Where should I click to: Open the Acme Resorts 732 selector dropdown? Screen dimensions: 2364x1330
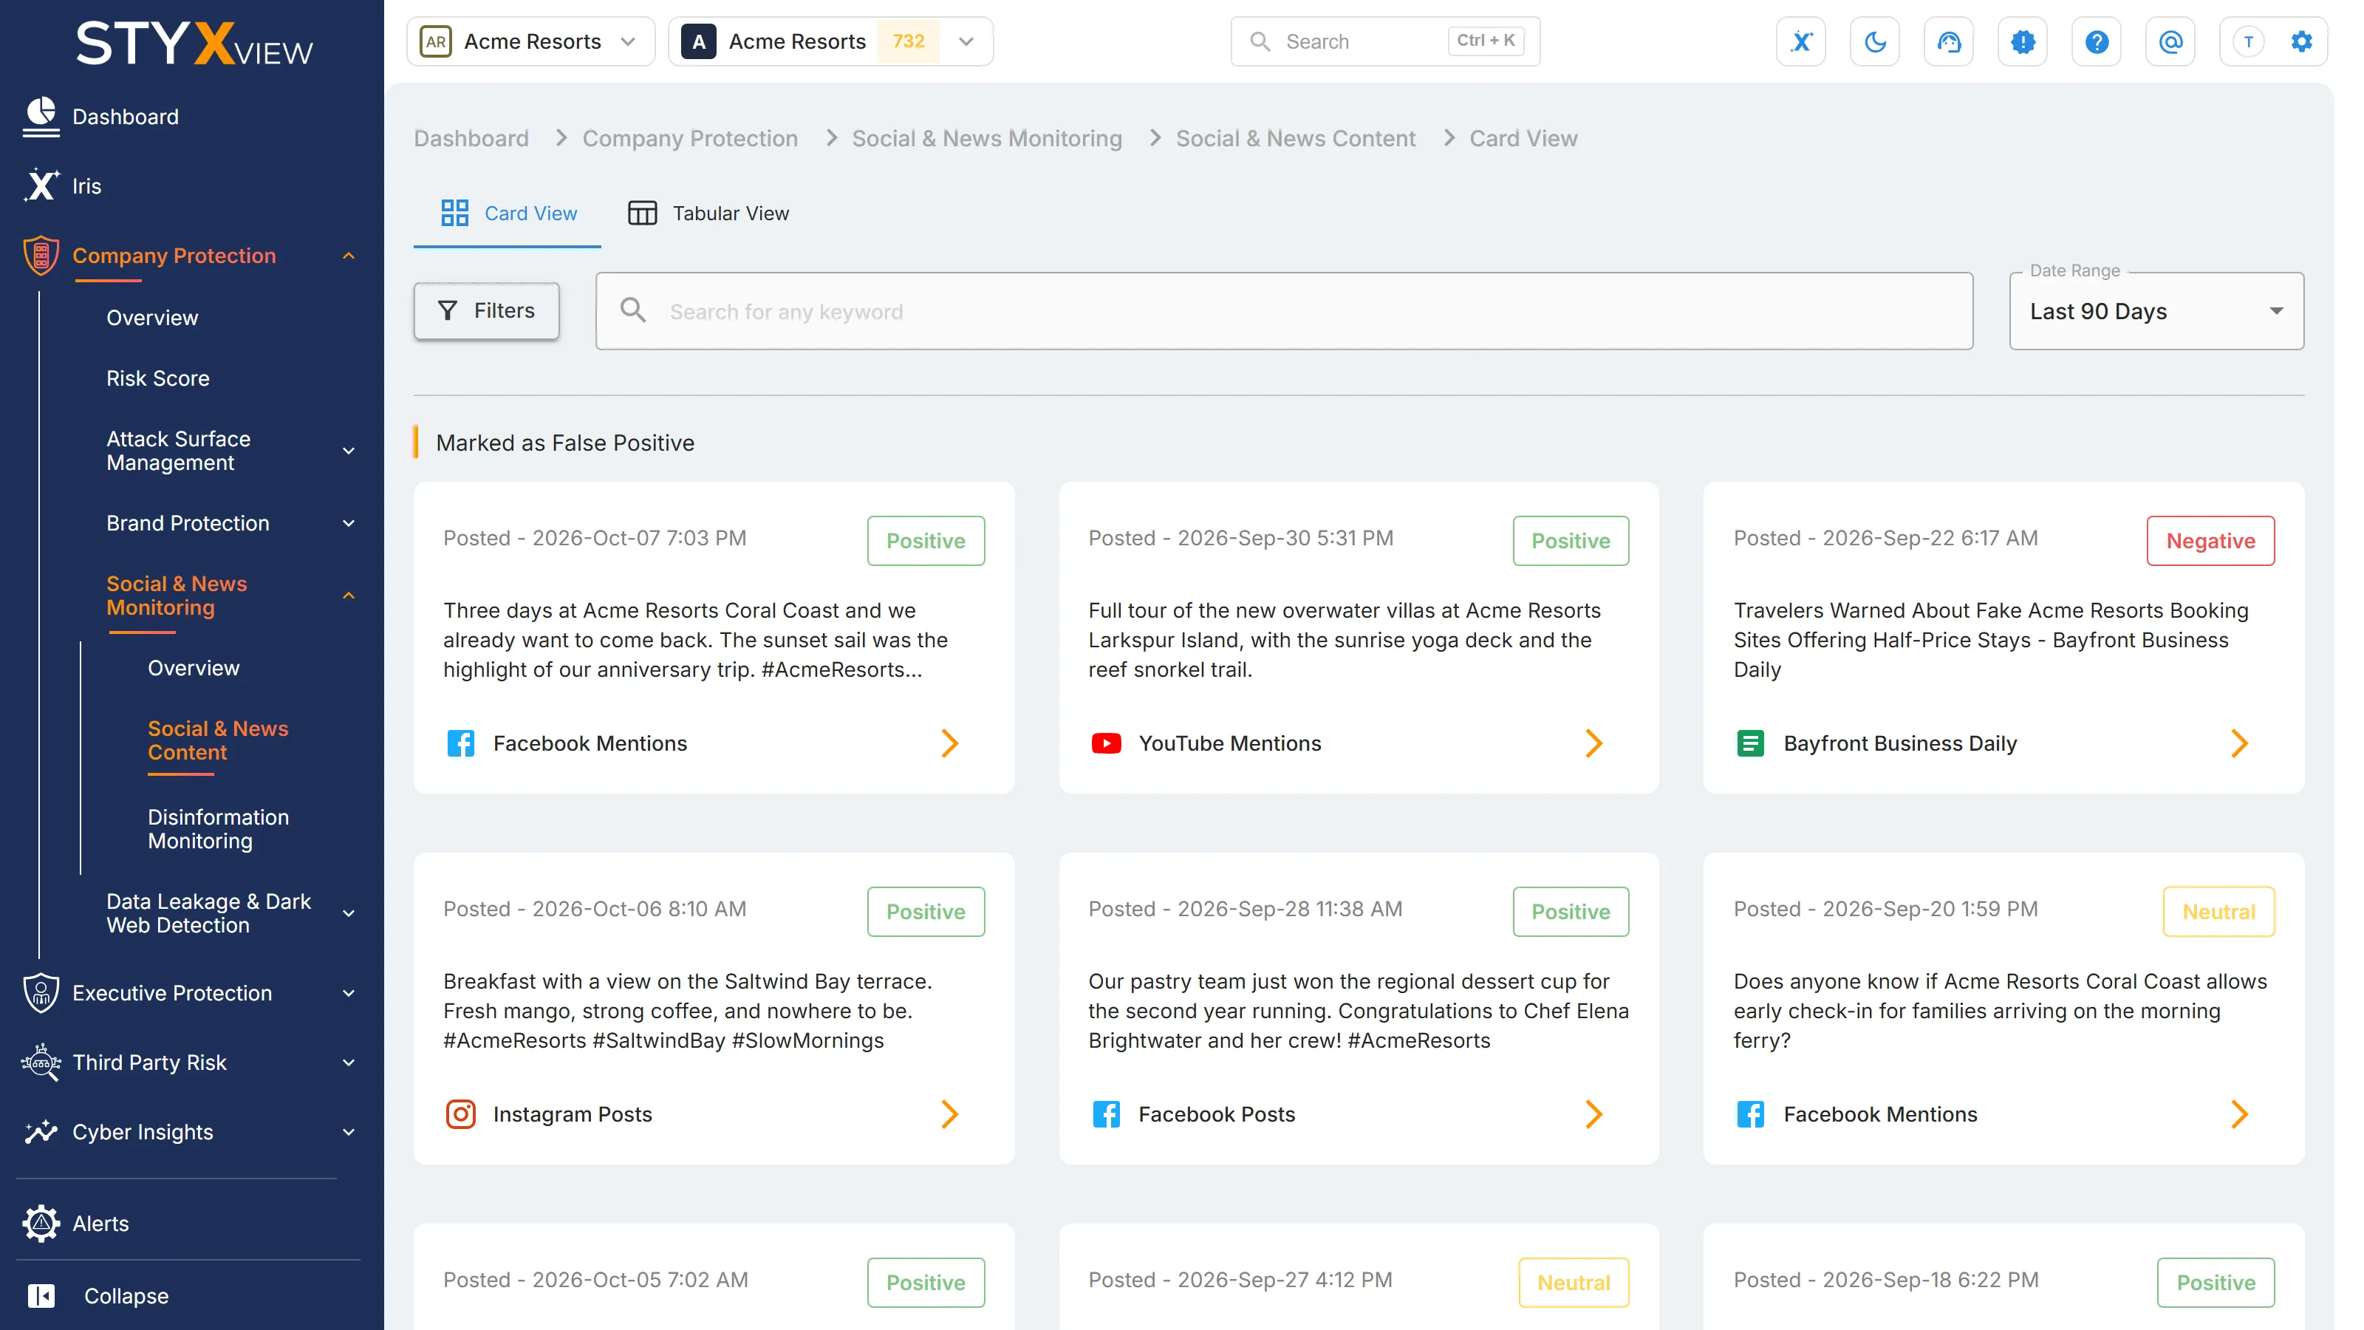click(830, 41)
